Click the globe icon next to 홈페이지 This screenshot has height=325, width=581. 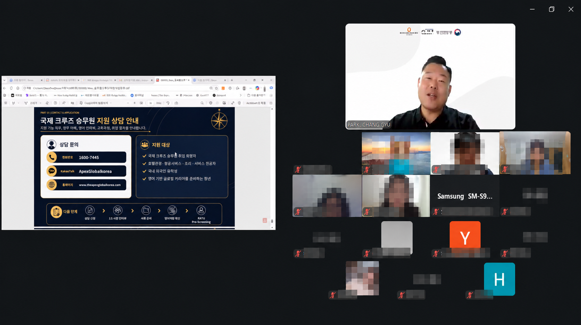tap(52, 185)
